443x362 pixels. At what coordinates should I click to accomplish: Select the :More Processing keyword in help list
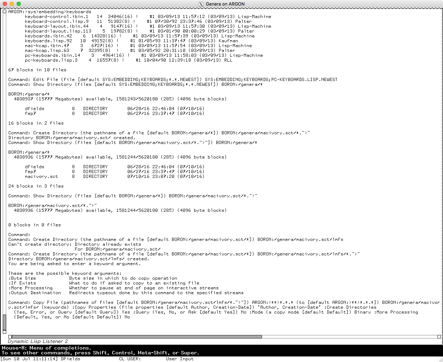[x=30, y=288]
